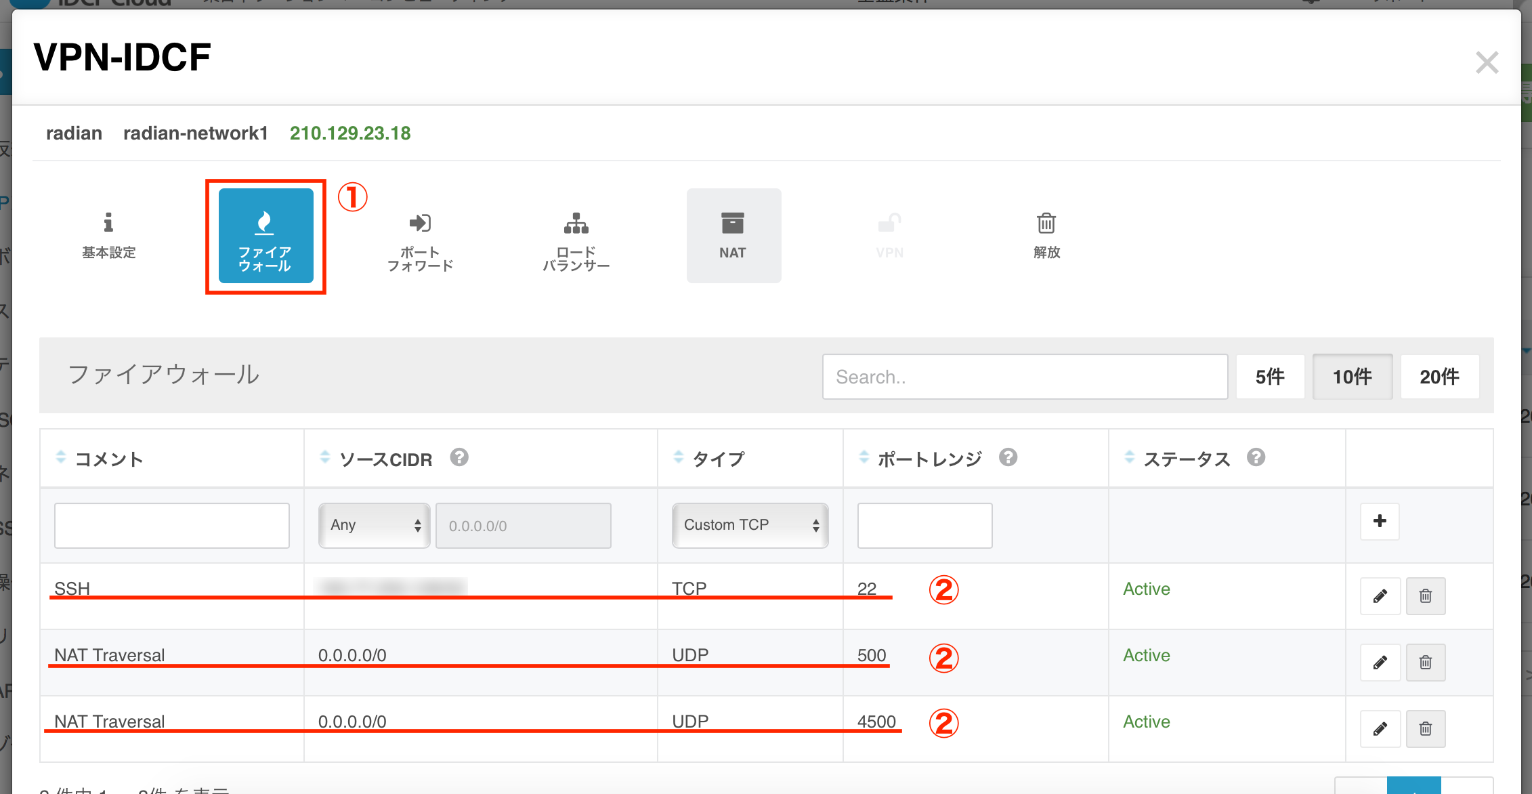Click the firewall Search field
1532x794 pixels.
click(1024, 377)
